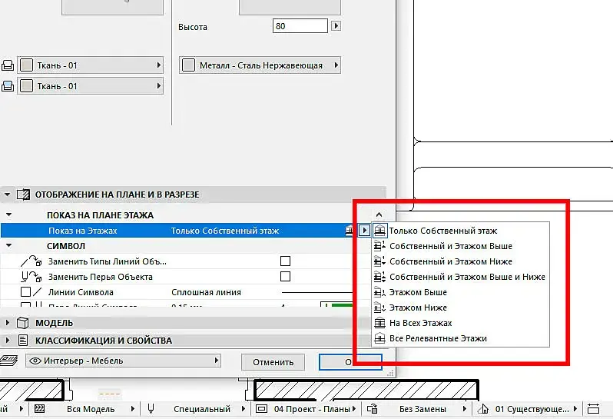The image size is (613, 419).
Task: Click the dialog resize grip corner
Action: [390, 374]
